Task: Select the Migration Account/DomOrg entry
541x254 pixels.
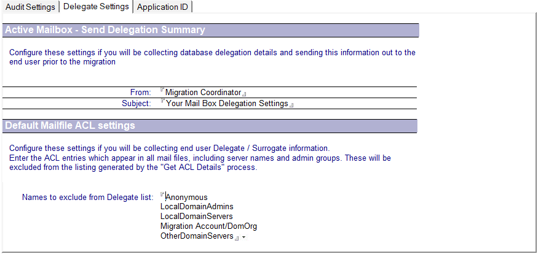Action: coord(208,226)
